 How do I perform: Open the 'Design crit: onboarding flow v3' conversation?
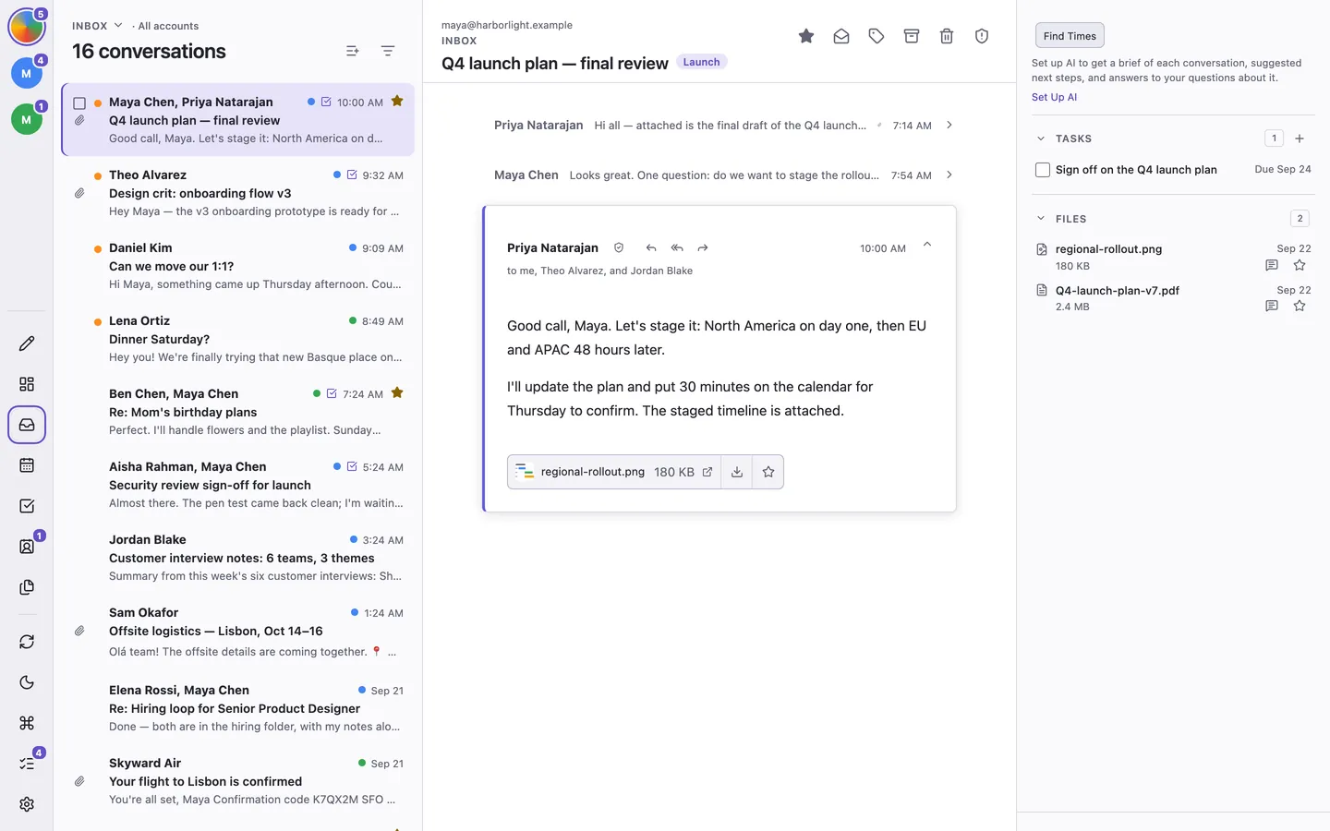(238, 193)
